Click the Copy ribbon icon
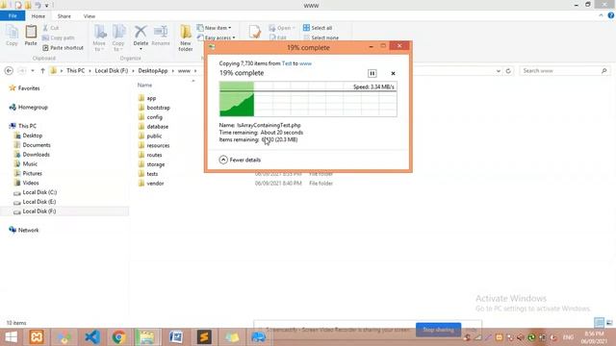 coord(12,36)
